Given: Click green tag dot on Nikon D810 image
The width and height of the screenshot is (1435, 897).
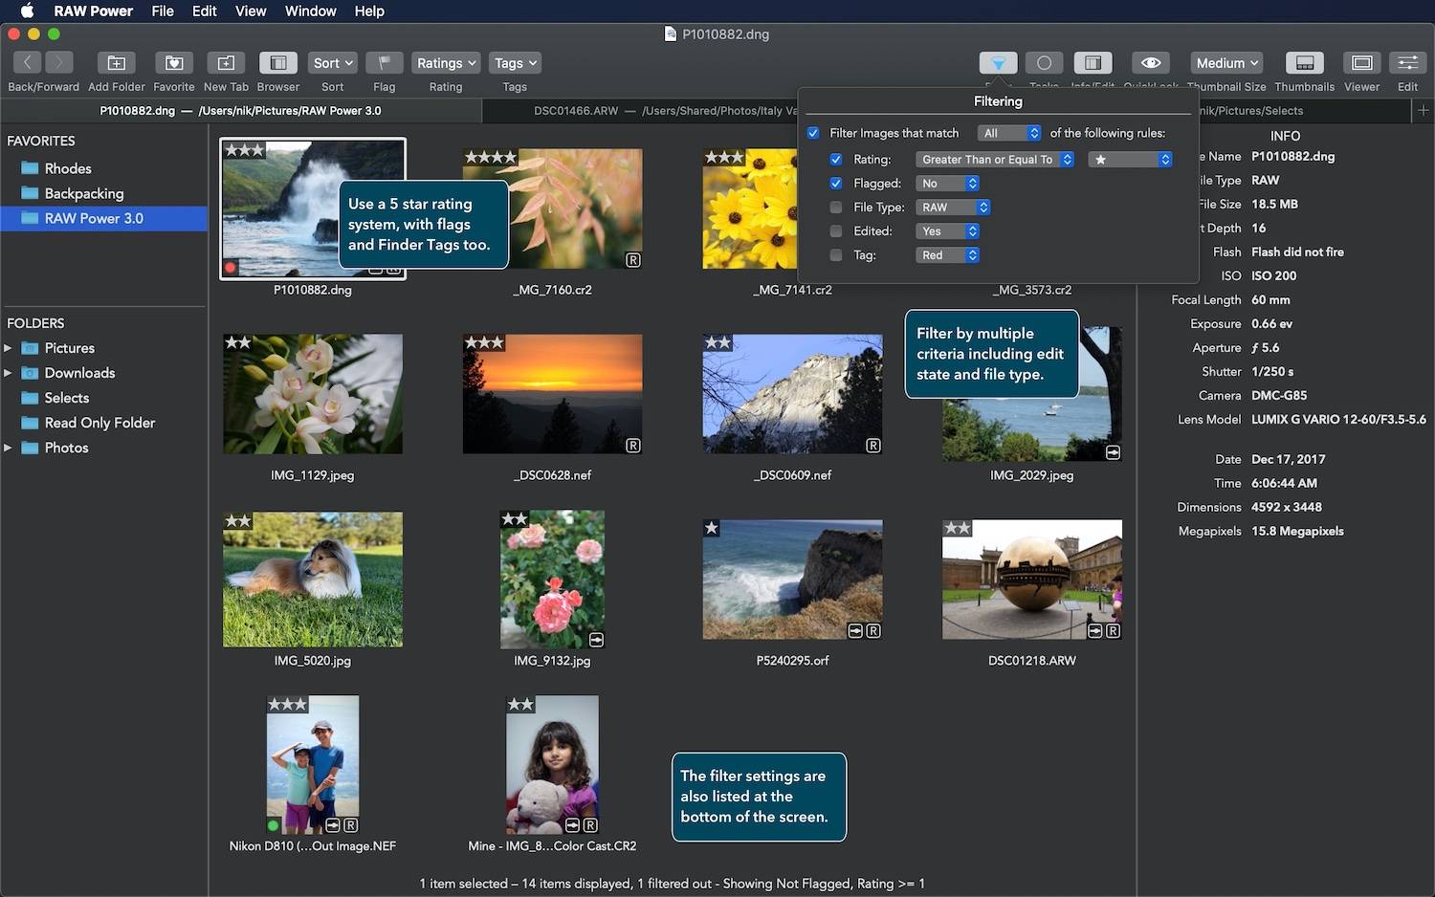Looking at the screenshot, I should [x=274, y=825].
